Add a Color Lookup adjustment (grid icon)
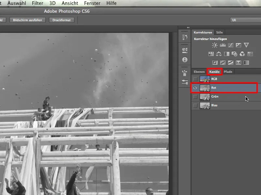Image resolution: width=261 pixels, height=195 pixels. 250,54
